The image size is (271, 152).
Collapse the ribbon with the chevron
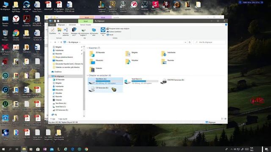tap(223, 24)
